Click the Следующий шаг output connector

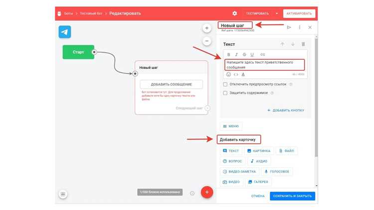tap(207, 108)
